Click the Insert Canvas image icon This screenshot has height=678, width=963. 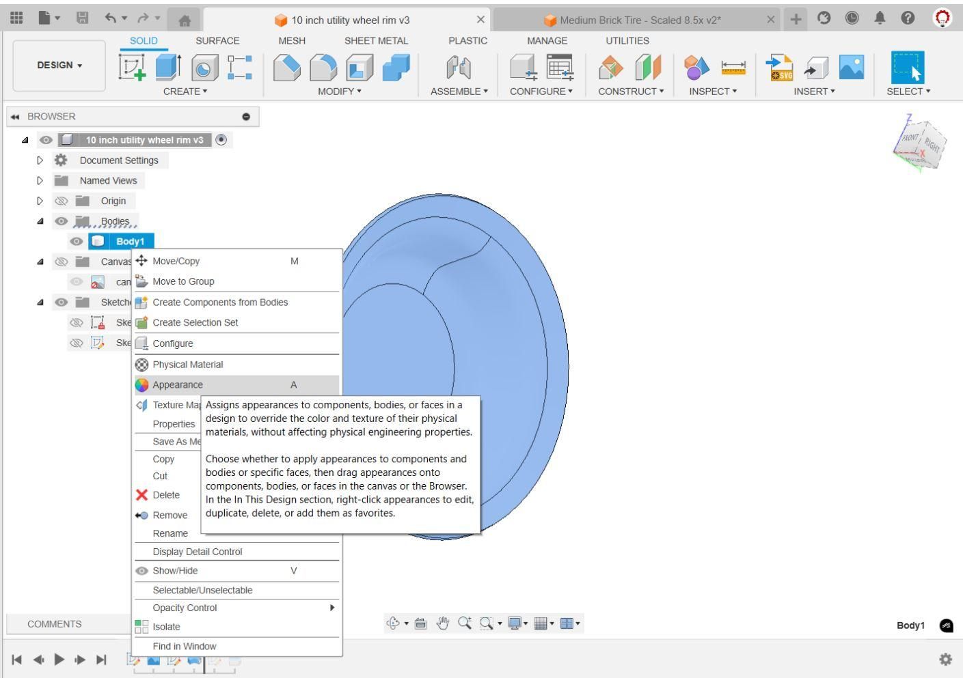click(x=851, y=67)
